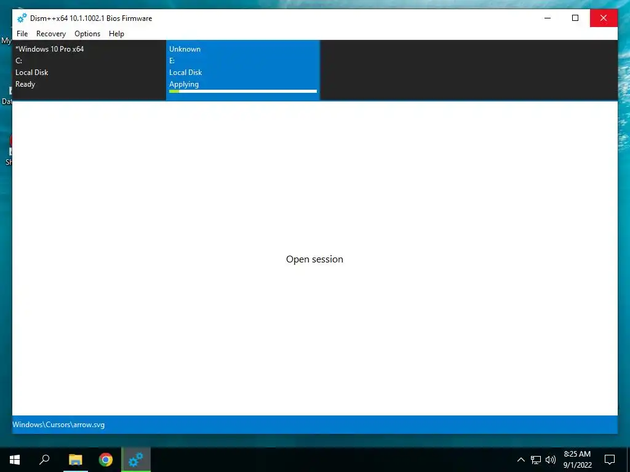Click the Dism++x64 10.1.1002.1 Bios Firmware title
The width and height of the screenshot is (630, 472).
[x=91, y=18]
